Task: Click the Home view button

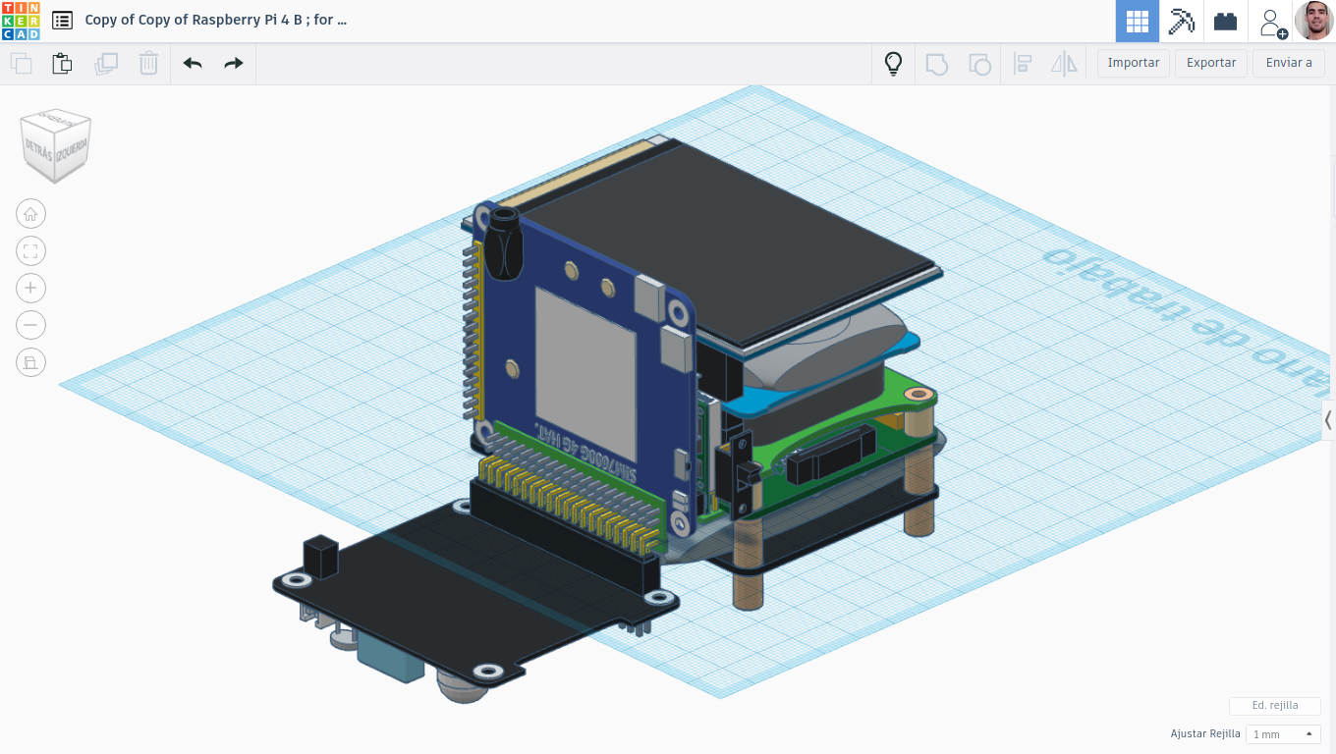Action: (x=30, y=214)
